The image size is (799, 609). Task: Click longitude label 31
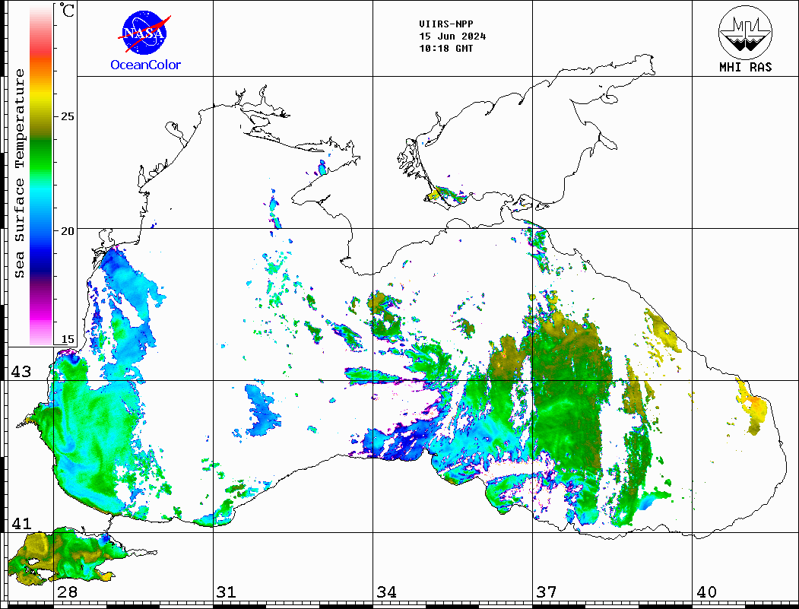[227, 592]
